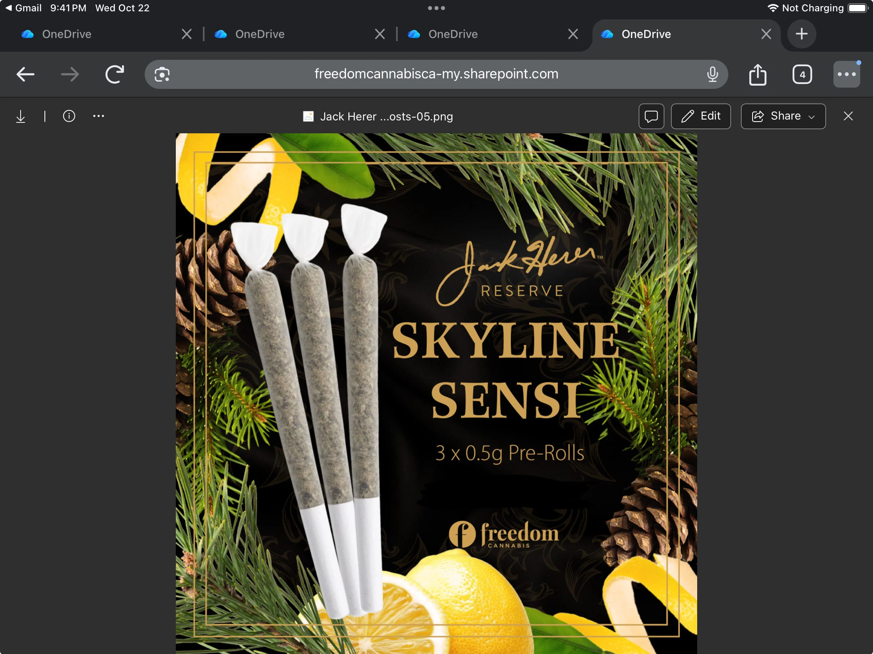Click the Edit button
Image resolution: width=873 pixels, height=654 pixels.
(x=701, y=116)
